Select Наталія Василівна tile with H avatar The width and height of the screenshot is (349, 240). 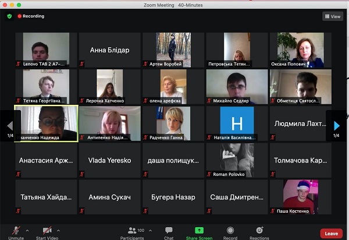237,123
